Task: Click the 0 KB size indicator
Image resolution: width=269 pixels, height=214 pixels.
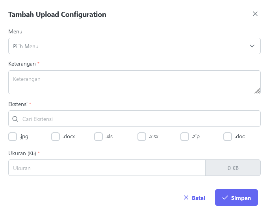Action: tap(233, 168)
